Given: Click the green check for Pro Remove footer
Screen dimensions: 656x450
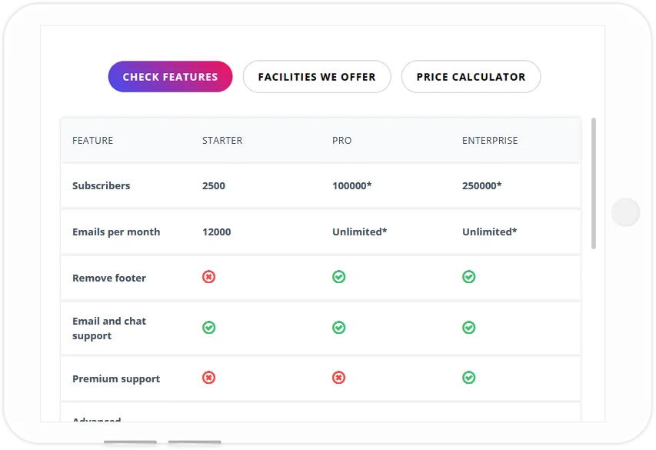Looking at the screenshot, I should (339, 277).
